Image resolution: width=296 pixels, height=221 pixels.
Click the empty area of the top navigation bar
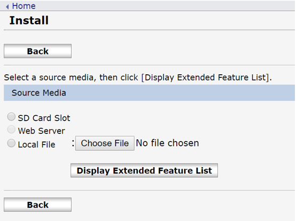(x=164, y=6)
